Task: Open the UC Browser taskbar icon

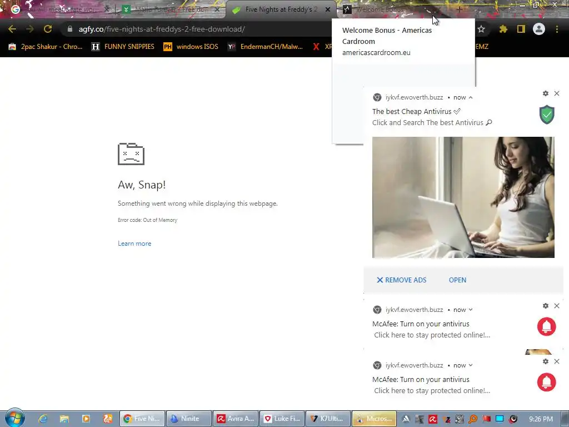Action: (x=107, y=419)
